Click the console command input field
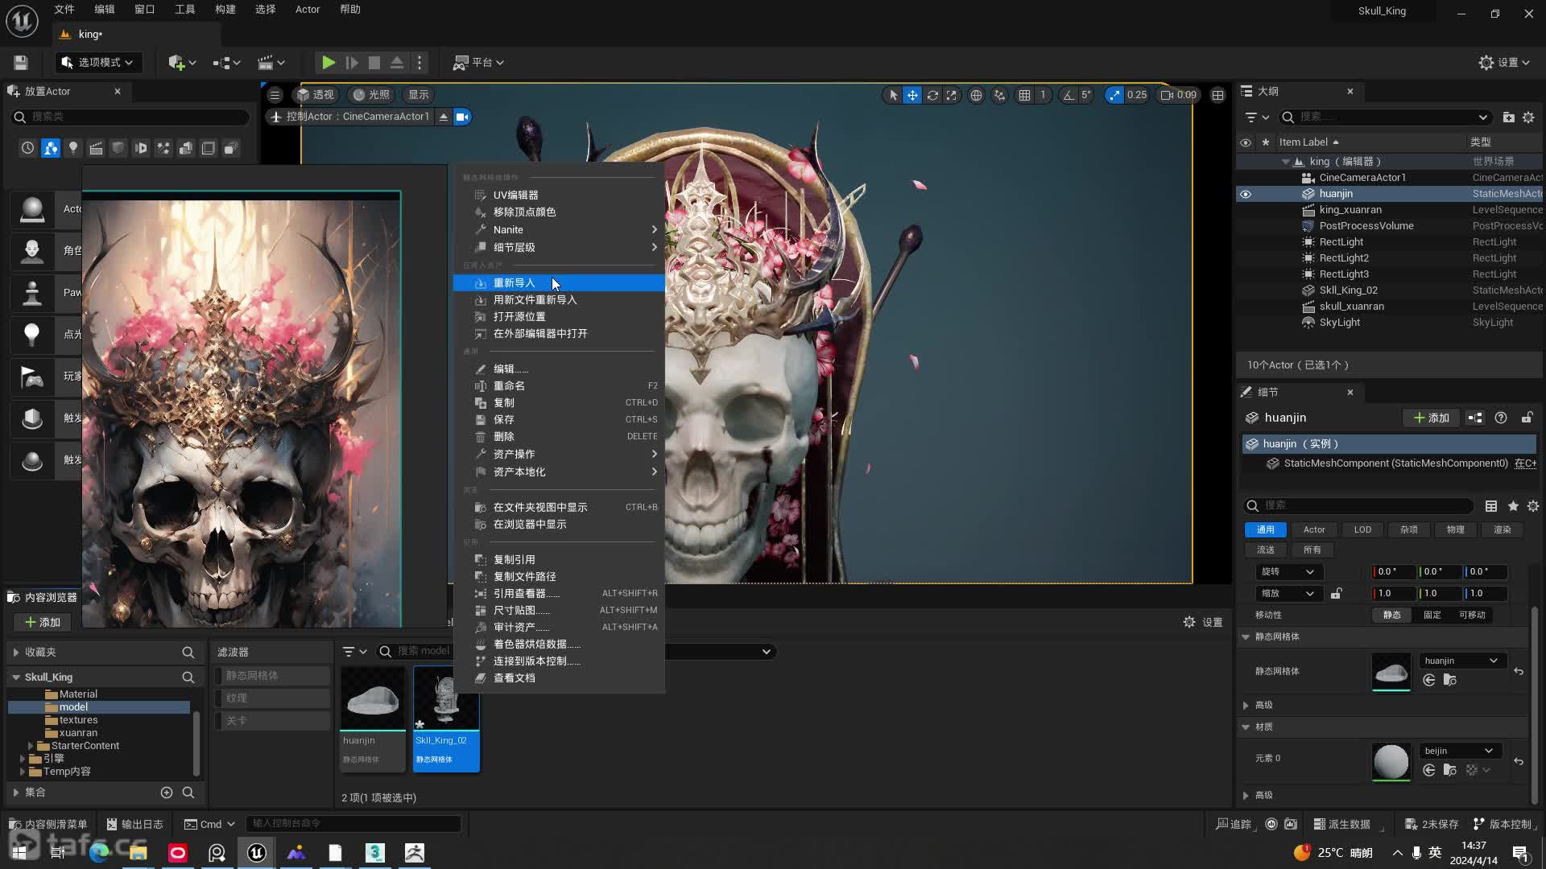This screenshot has width=1546, height=869. (353, 824)
